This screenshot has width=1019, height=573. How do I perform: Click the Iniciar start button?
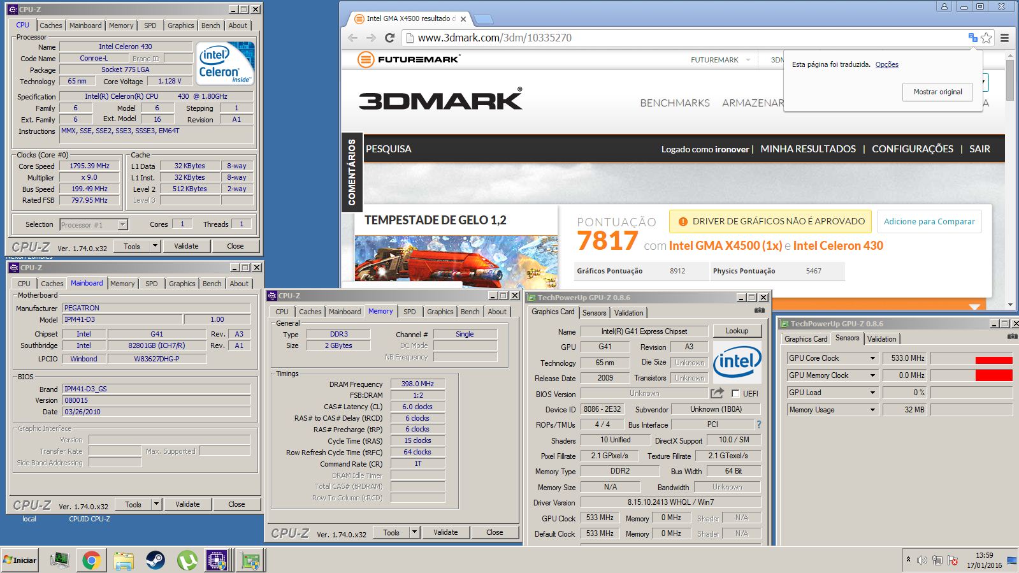20,560
